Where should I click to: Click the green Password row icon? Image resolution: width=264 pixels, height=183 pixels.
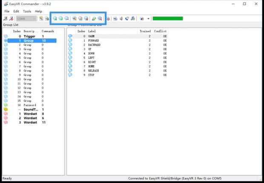click(x=6, y=105)
